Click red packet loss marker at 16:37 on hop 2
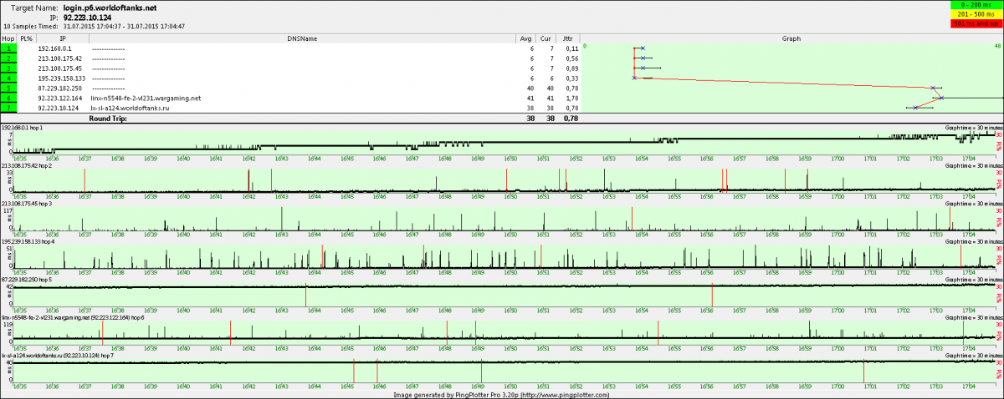Viewport: 1004px width, 399px height. 85,179
